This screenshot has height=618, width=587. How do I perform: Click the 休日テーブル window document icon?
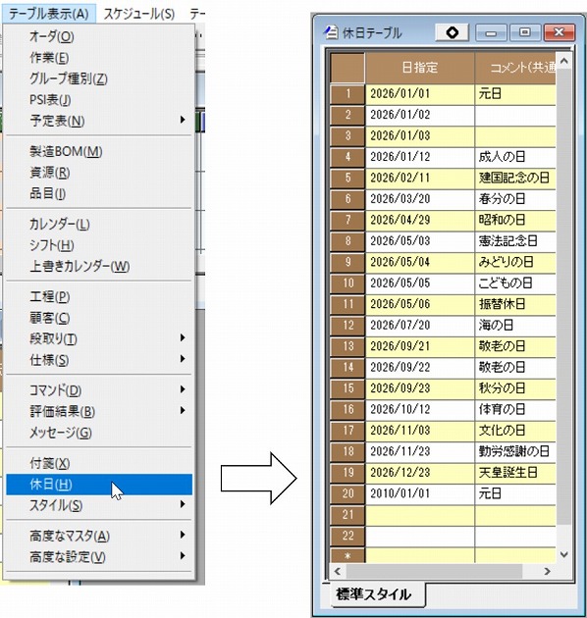pos(331,32)
